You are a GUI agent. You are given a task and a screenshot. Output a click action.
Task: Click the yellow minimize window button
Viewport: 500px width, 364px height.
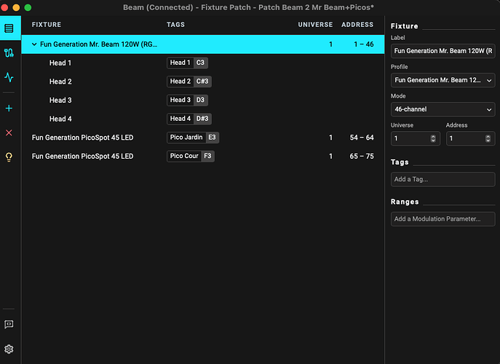tap(16, 7)
